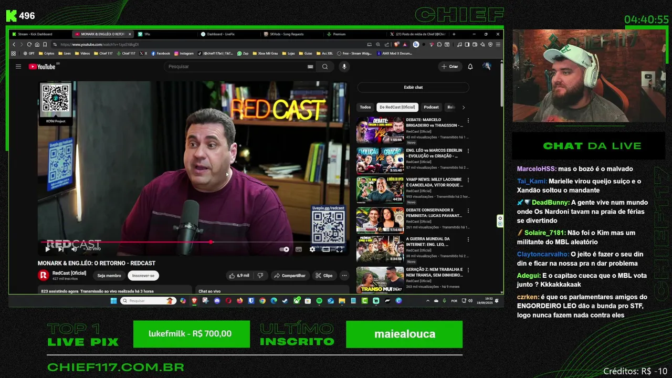Open the on-screen keyboard icon in search box
The width and height of the screenshot is (672, 378).
(x=310, y=67)
